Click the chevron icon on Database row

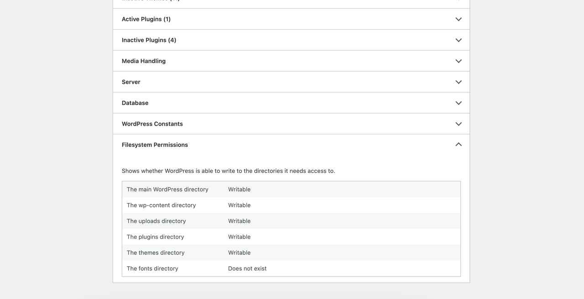(x=459, y=103)
